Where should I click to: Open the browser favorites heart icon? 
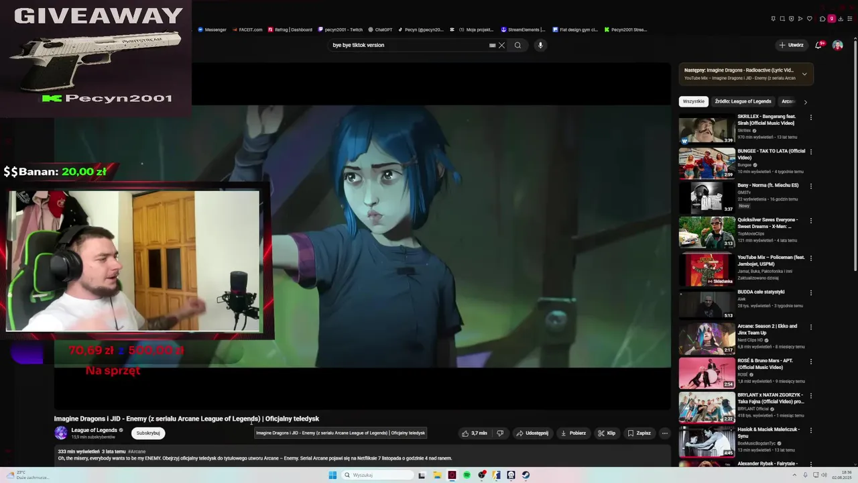[809, 19]
